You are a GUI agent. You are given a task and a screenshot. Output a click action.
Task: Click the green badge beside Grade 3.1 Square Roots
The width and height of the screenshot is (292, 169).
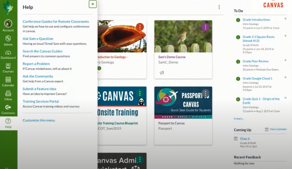coord(238,37)
